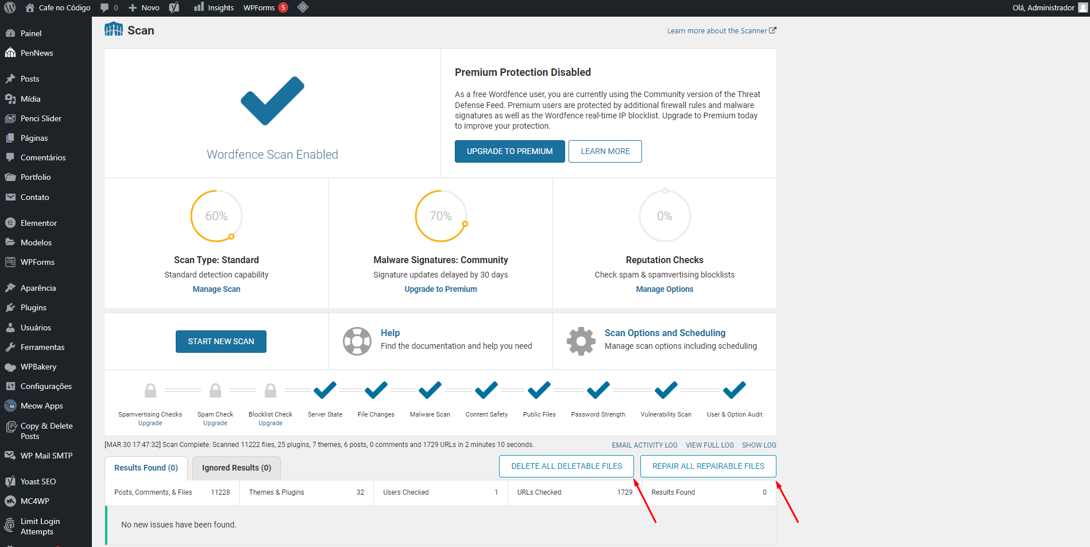Open Comentários bubble icon in sidebar

click(x=10, y=157)
